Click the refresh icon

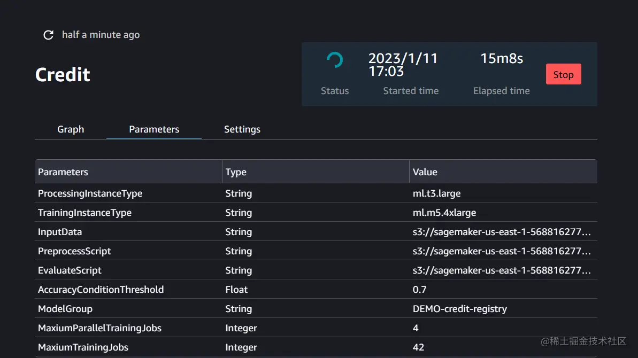click(48, 35)
